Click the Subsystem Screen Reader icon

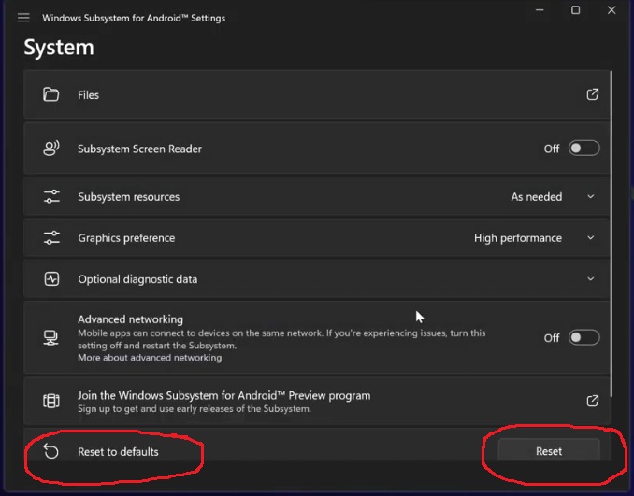click(50, 149)
